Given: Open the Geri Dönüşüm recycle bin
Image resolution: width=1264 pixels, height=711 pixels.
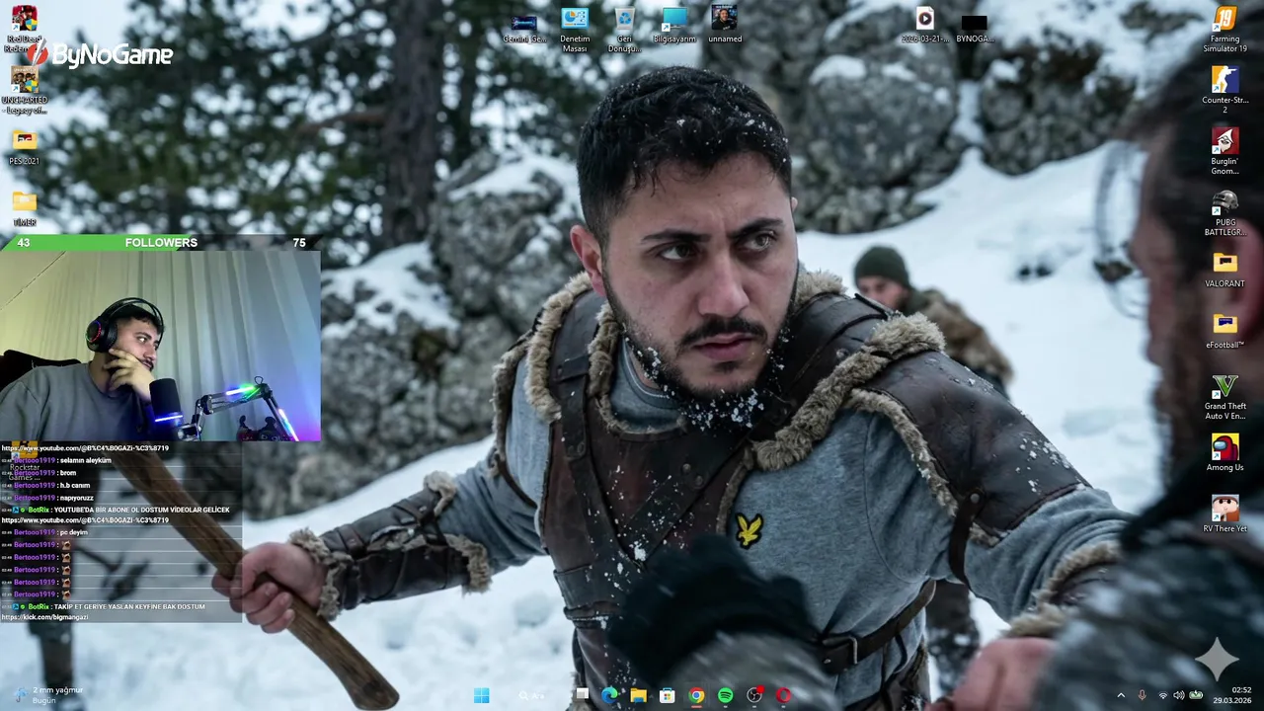Looking at the screenshot, I should (624, 30).
